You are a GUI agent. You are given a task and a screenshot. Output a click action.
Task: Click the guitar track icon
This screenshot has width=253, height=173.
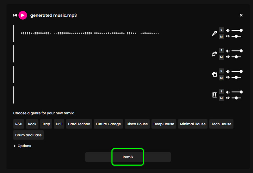point(214,54)
